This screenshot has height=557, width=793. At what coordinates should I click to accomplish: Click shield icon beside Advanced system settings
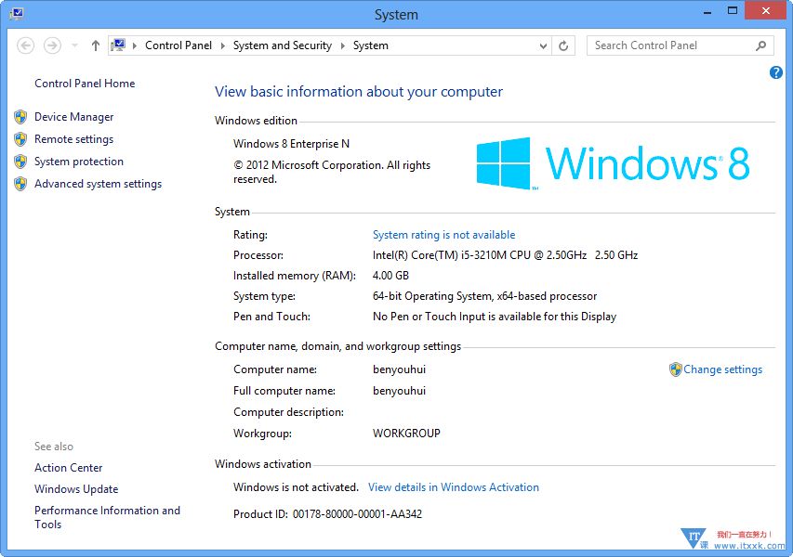(20, 184)
